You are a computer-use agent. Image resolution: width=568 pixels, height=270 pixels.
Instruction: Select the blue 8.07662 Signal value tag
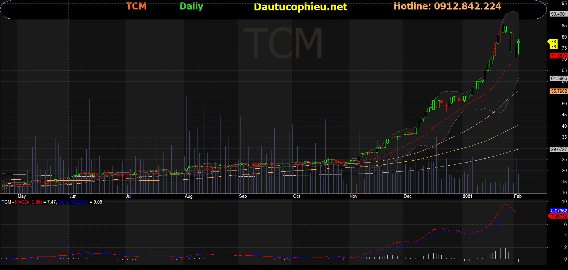(x=558, y=211)
